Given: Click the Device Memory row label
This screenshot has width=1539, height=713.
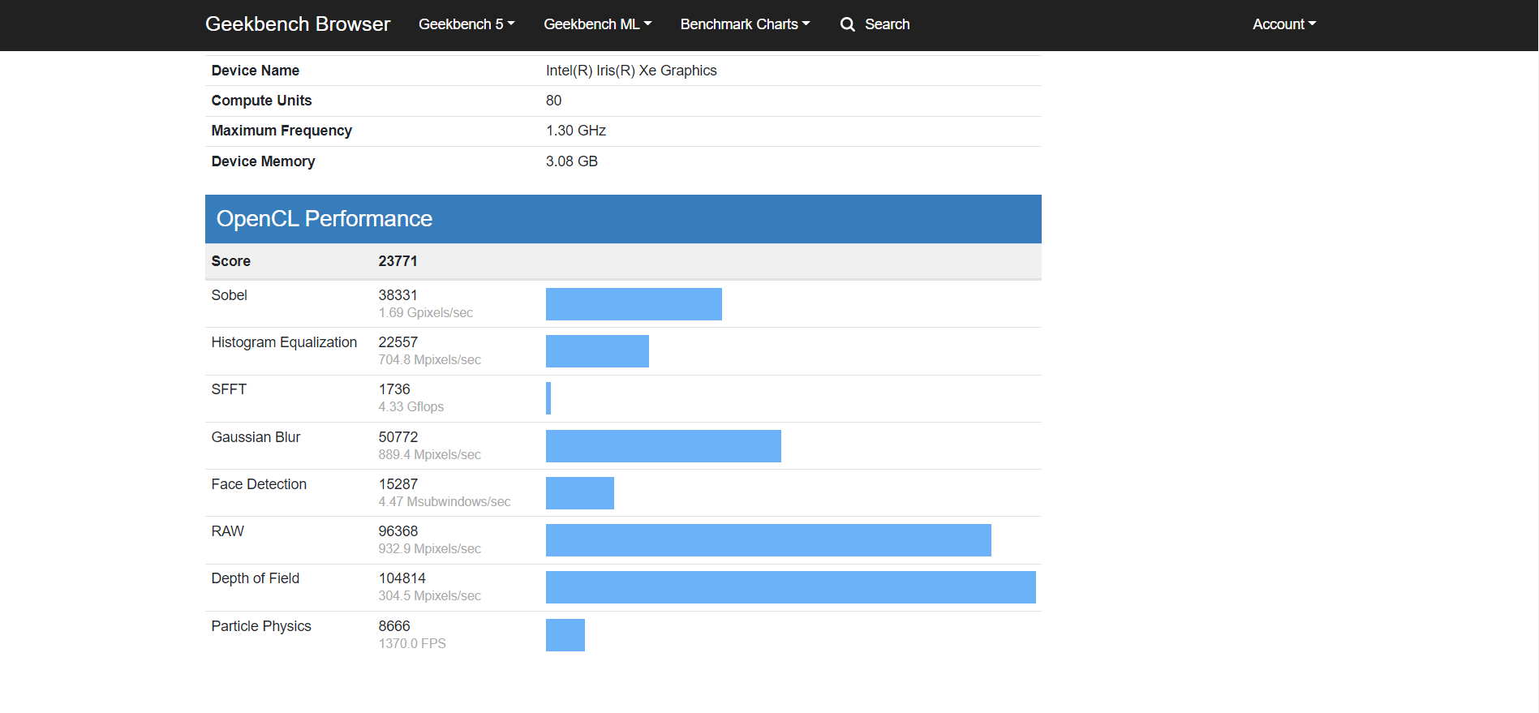Looking at the screenshot, I should coord(263,161).
